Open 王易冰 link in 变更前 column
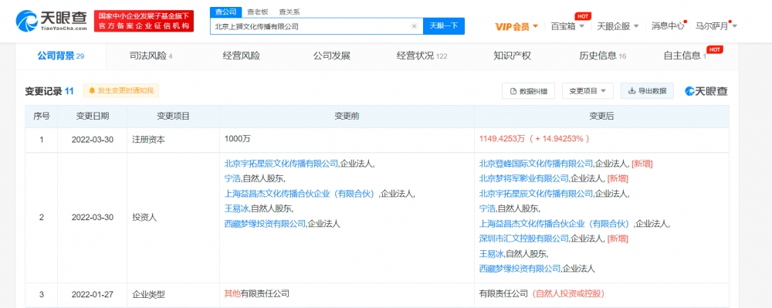The image size is (772, 308). click(236, 208)
